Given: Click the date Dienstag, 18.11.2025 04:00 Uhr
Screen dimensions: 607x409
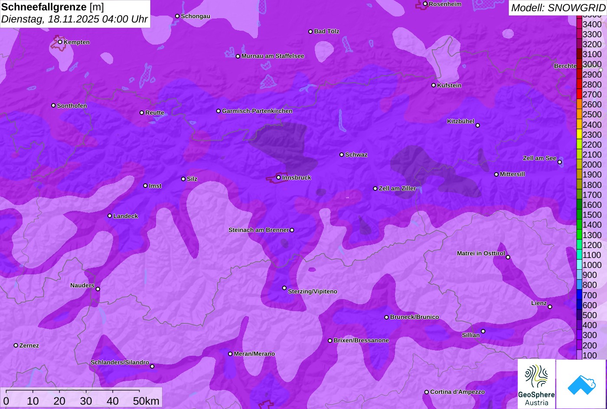Looking at the screenshot, I should click(75, 19).
